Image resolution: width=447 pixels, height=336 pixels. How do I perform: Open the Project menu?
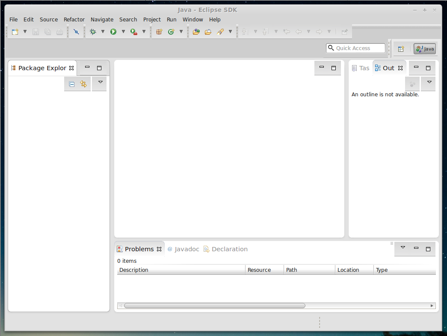pyautogui.click(x=152, y=19)
